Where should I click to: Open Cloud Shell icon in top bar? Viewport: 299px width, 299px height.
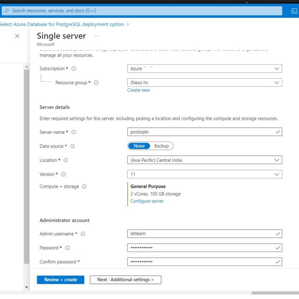coord(294,11)
